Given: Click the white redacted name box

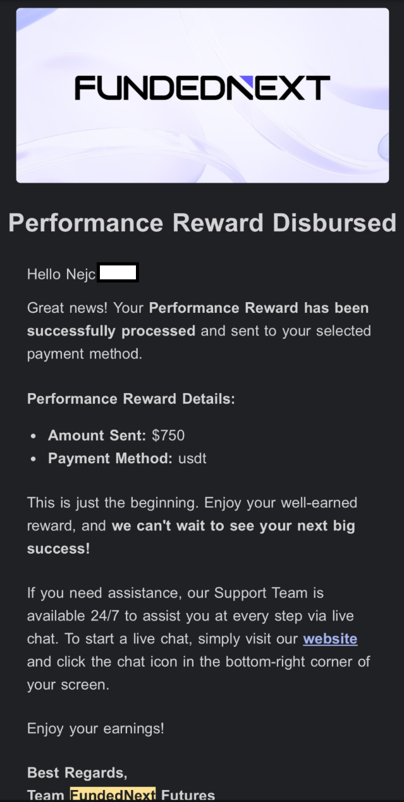Looking at the screenshot, I should point(118,273).
